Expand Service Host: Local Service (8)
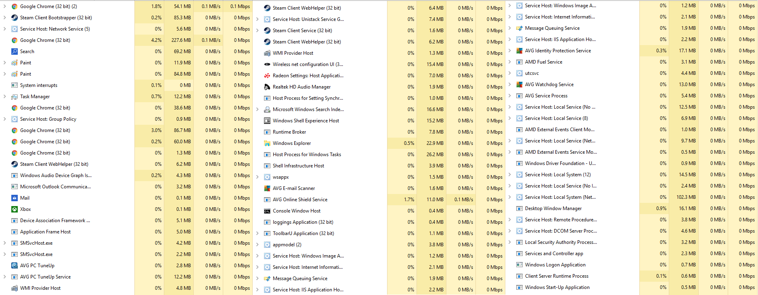Screen dimensions: 758x295 pyautogui.click(x=509, y=118)
